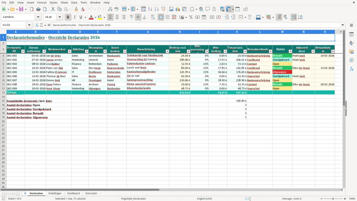Image resolution: width=357 pixels, height=201 pixels.
Task: Insert a chart
Action: 178,9
